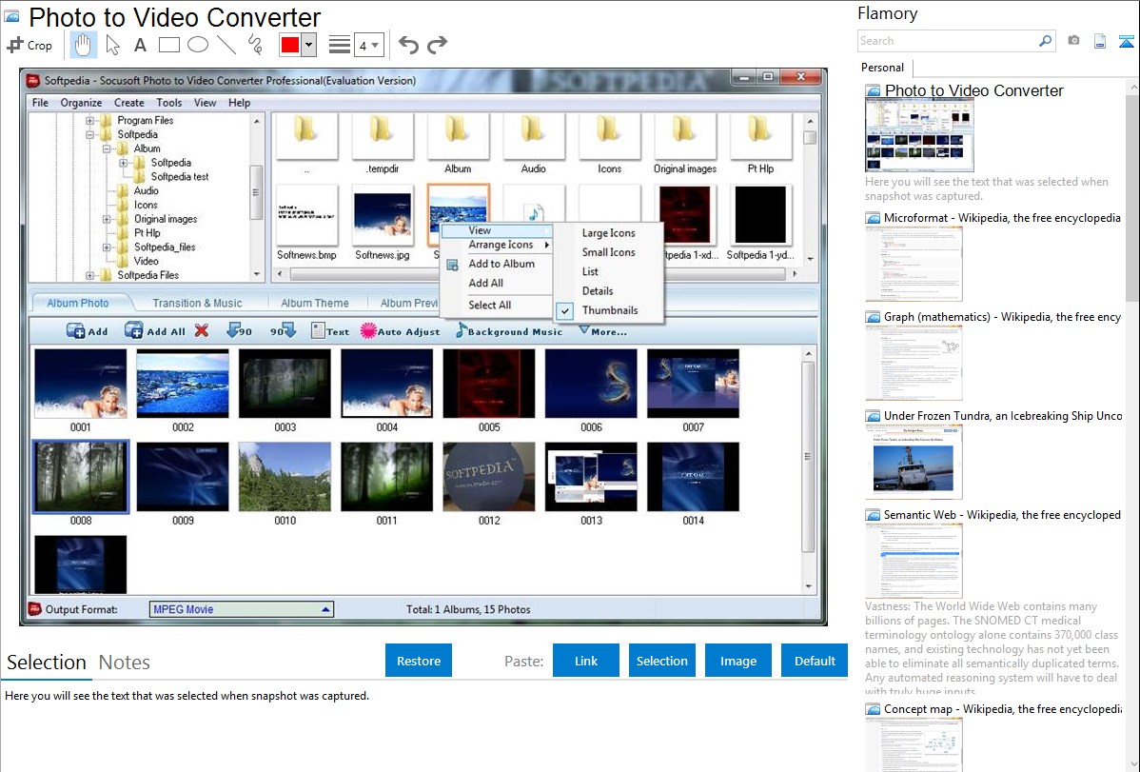Click the Flamory search field
Viewport: 1140px width, 772px height.
(948, 41)
